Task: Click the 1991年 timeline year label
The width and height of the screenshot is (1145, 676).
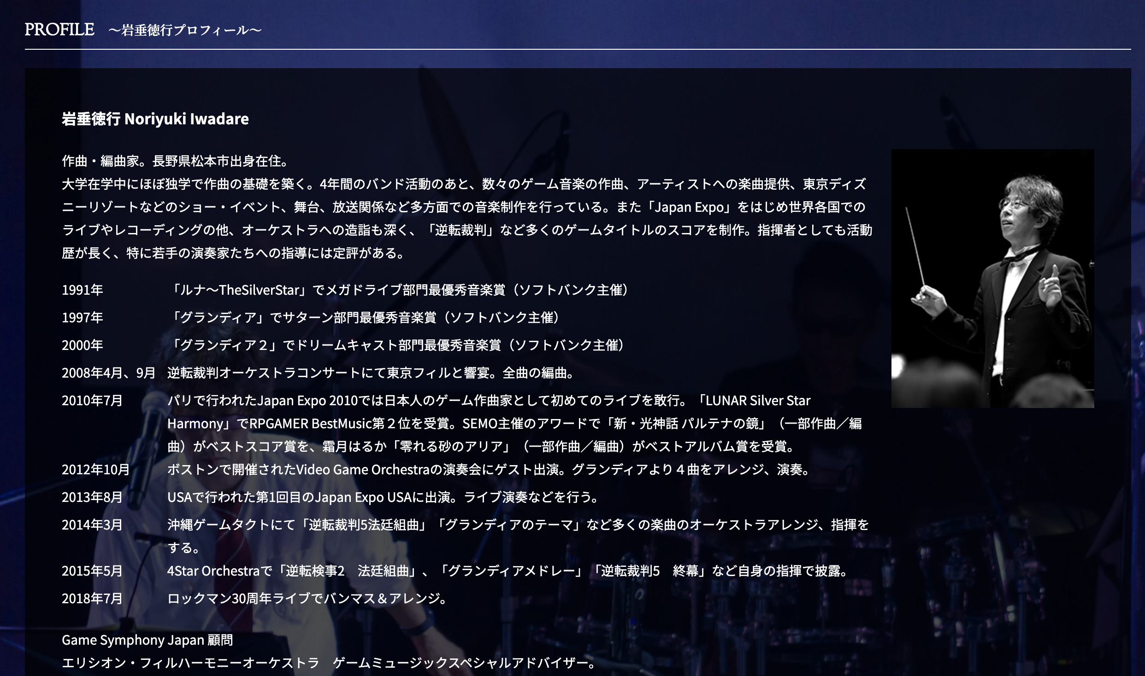Action: tap(83, 290)
